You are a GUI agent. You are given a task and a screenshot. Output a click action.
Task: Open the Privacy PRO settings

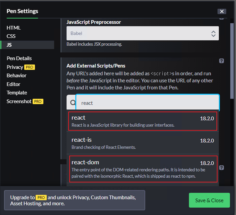coord(21,67)
